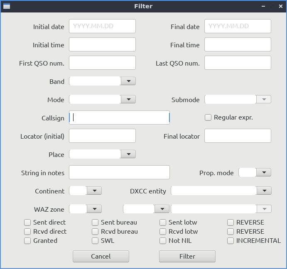Check the Not NIL option
The image size is (287, 269).
(x=163, y=241)
